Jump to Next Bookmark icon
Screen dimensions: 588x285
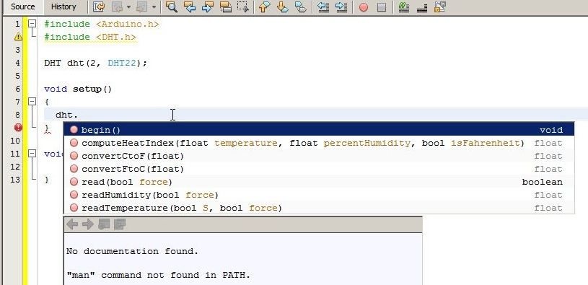[x=282, y=6]
